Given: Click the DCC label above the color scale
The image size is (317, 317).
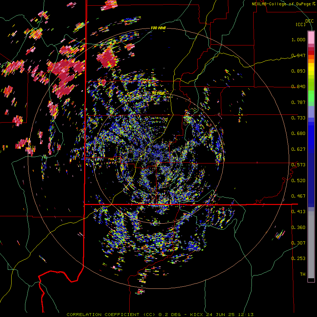Looking at the screenshot, I should pyautogui.click(x=309, y=21).
